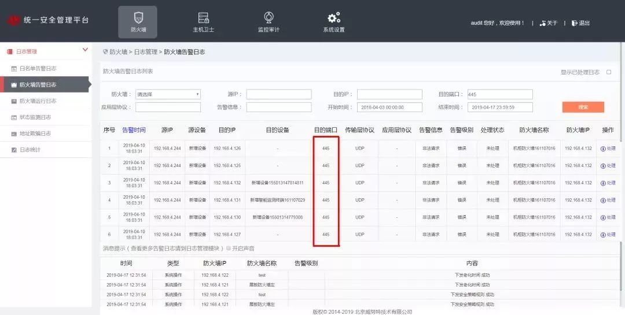625x315 pixels.
Task: Click 新增设备15501314779308 device cell
Action: 277,217
